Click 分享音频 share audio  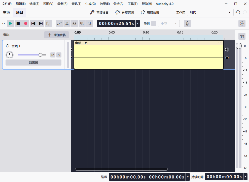point(125,12)
